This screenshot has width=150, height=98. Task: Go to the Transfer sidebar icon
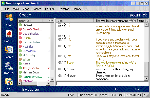point(9,68)
